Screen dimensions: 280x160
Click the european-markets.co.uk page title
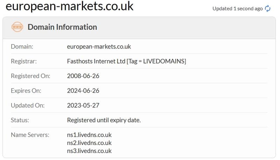[x=69, y=6]
